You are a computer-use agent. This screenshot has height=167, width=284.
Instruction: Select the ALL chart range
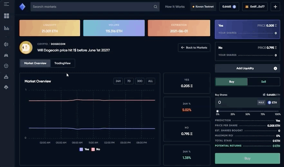(150, 81)
